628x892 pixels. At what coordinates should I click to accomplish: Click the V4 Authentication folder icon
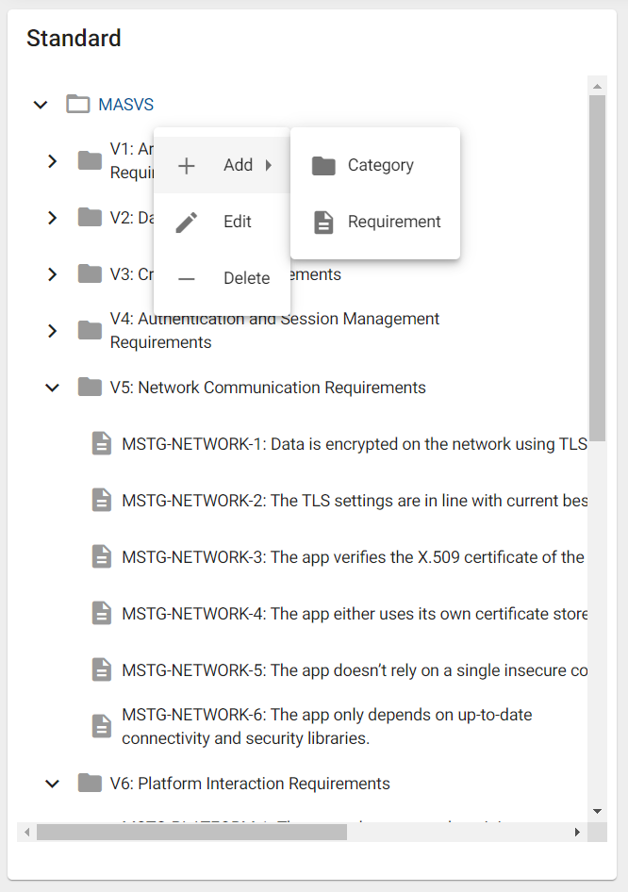coord(90,330)
